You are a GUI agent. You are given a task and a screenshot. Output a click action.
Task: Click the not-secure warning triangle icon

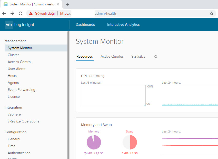(31, 13)
